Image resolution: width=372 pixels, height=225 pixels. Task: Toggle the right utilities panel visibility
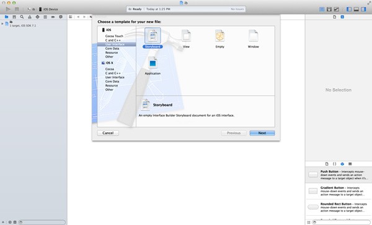click(x=363, y=9)
